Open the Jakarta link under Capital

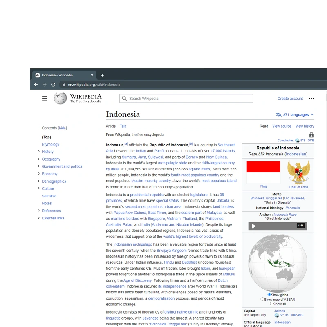tap(280, 311)
